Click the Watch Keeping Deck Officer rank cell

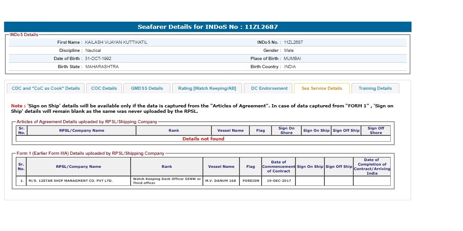coord(167,181)
